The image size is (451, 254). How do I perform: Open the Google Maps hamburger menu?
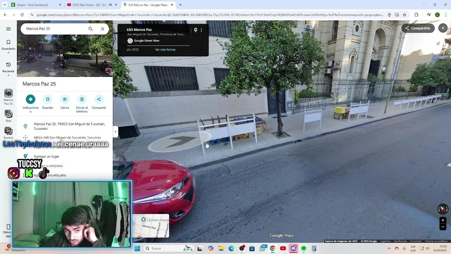click(8, 29)
